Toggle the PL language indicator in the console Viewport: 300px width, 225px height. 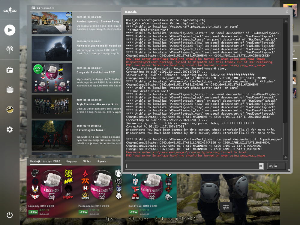(x=261, y=166)
